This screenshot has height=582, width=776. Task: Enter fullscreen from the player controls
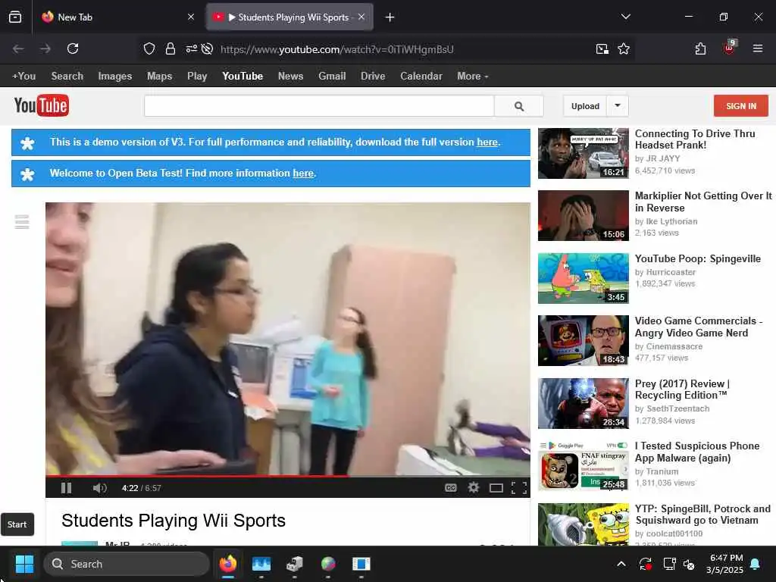click(x=518, y=488)
